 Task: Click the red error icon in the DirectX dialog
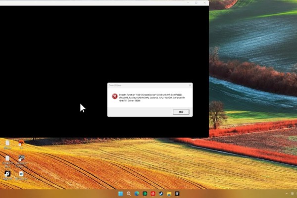115,96
